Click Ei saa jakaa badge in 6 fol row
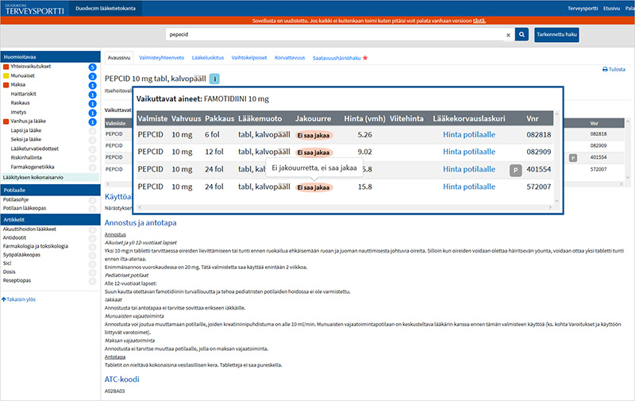Image resolution: width=635 pixels, height=401 pixels. (314, 135)
